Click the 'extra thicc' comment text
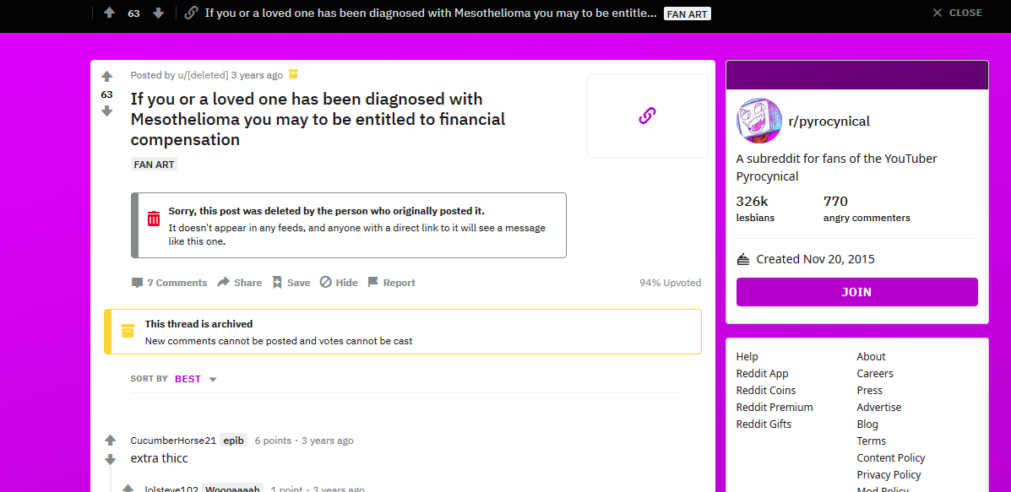This screenshot has height=492, width=1011. click(159, 458)
